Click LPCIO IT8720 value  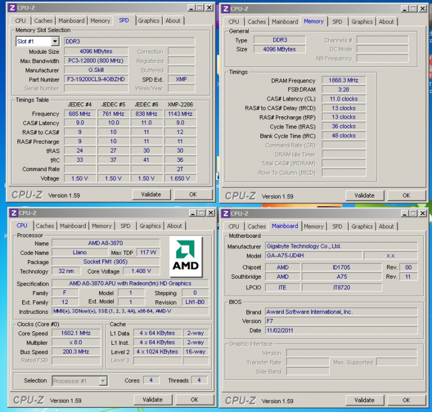coord(342,288)
